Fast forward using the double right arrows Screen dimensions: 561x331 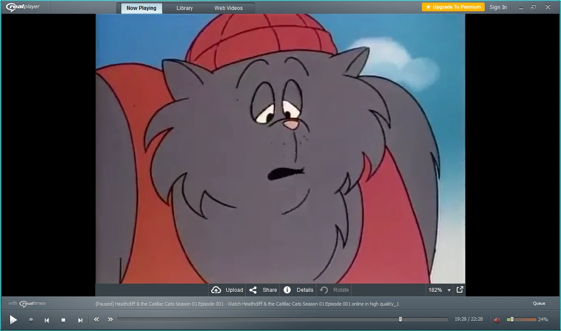(110, 320)
